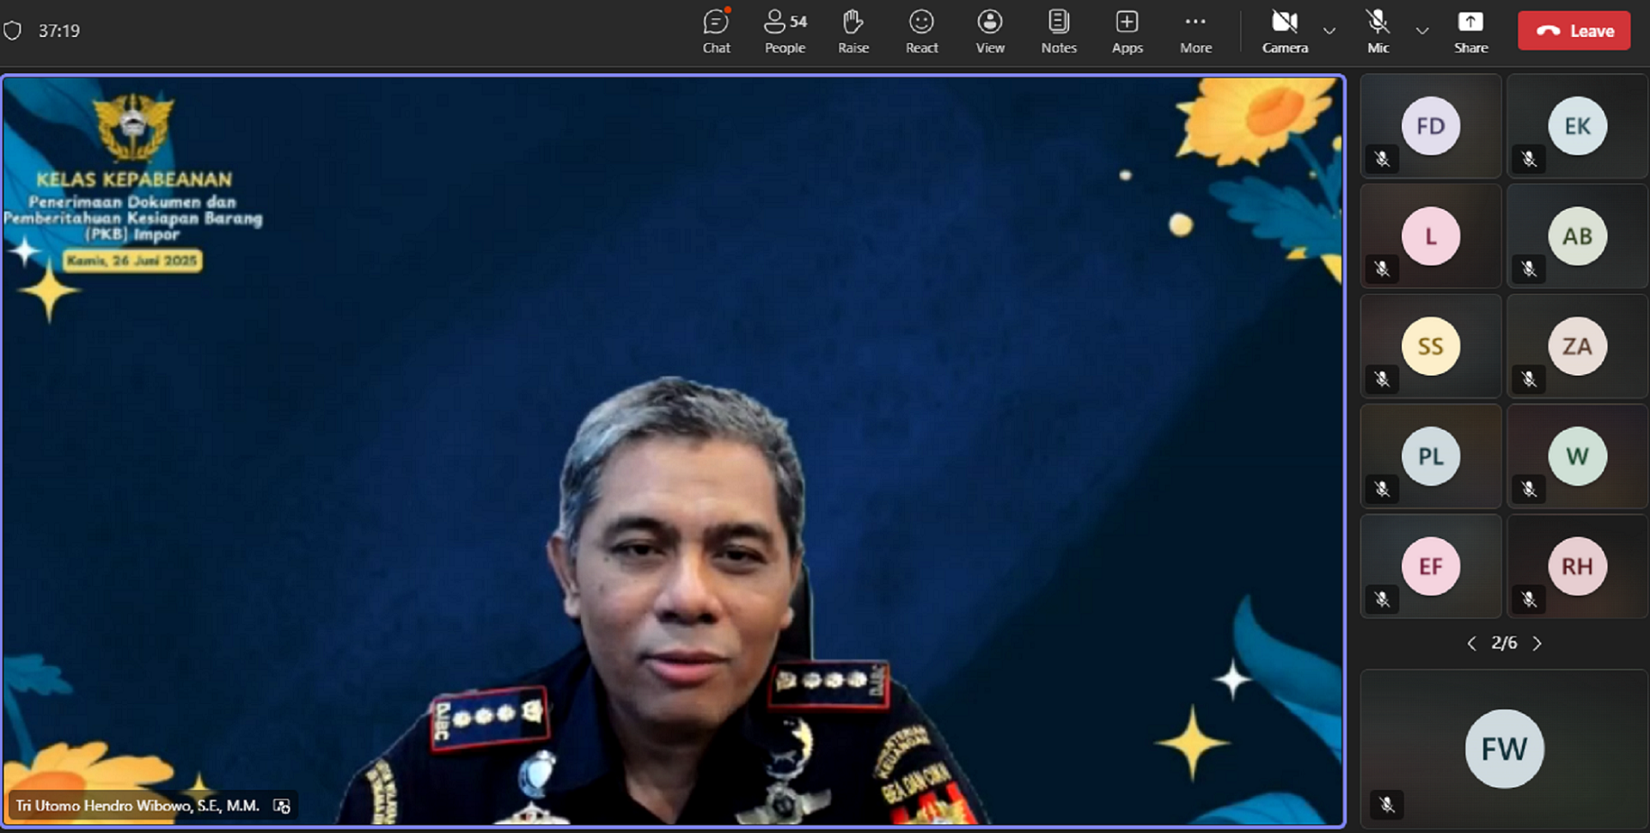The height and width of the screenshot is (833, 1650).
Task: Unmute your microphone
Action: click(x=1378, y=30)
